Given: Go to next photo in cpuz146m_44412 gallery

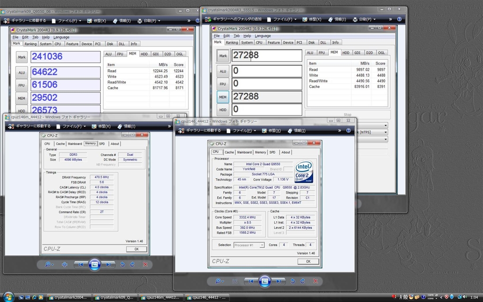Looking at the screenshot, I should click(x=108, y=264).
